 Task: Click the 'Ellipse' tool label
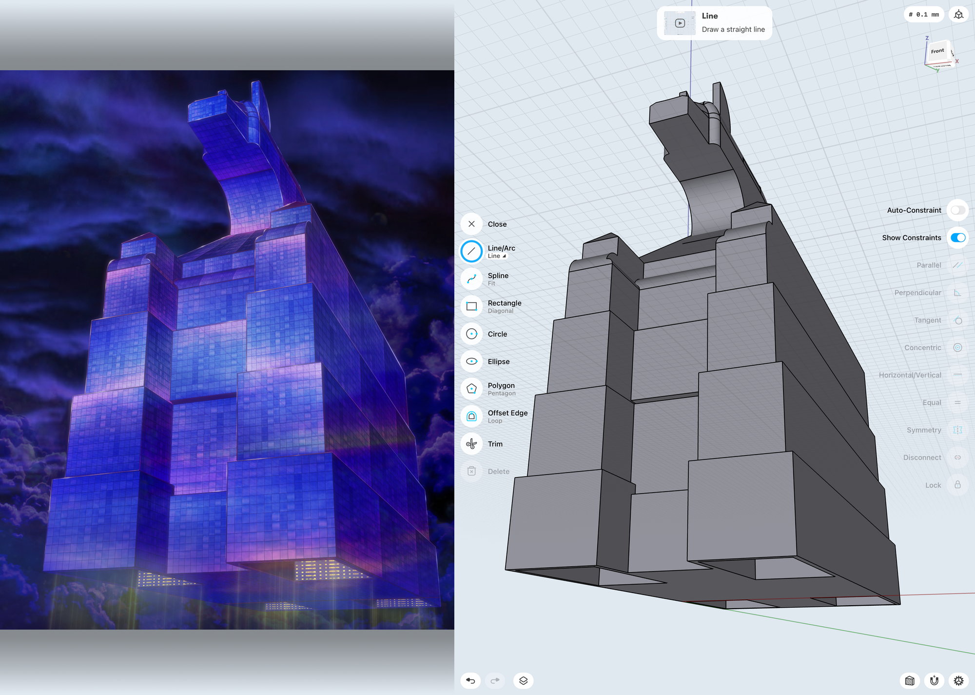coord(499,361)
